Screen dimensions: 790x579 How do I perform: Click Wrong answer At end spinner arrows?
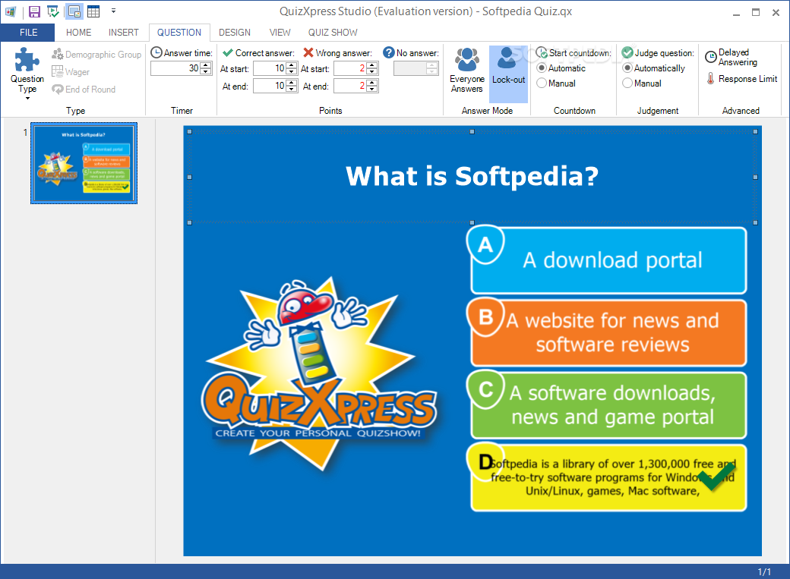(x=371, y=86)
